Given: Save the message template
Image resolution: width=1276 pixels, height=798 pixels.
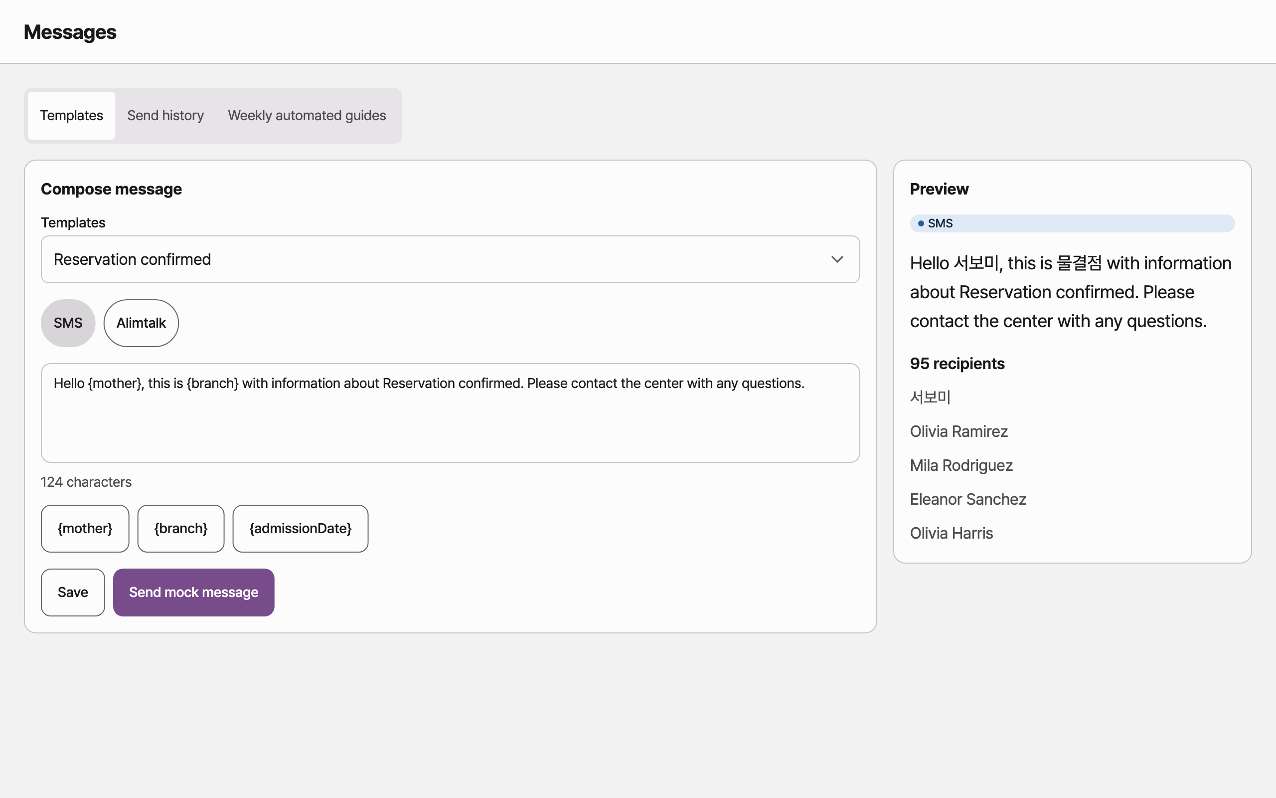Looking at the screenshot, I should [x=73, y=592].
